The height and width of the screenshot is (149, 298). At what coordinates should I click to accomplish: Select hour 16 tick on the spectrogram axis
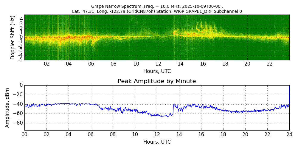(203, 64)
